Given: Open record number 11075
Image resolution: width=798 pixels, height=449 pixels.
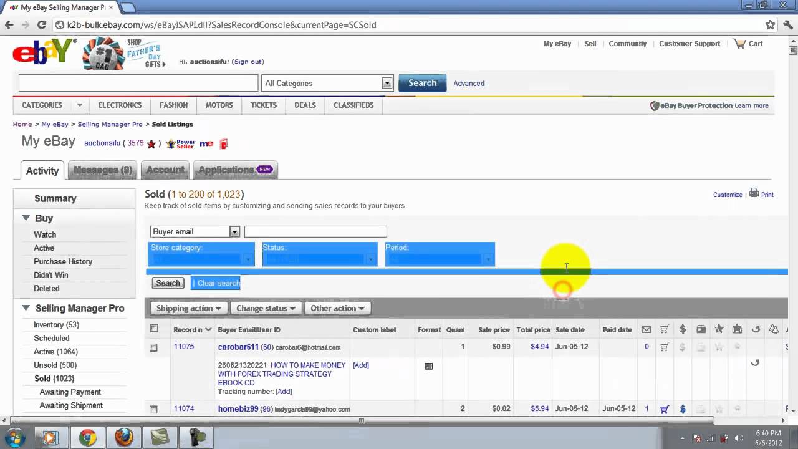Looking at the screenshot, I should (184, 346).
